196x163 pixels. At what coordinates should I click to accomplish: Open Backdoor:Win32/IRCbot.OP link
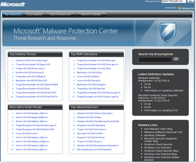(31, 80)
